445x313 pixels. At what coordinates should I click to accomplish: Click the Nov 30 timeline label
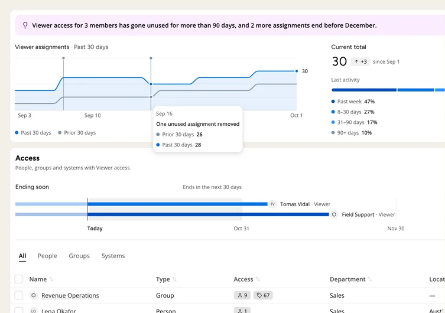click(396, 229)
